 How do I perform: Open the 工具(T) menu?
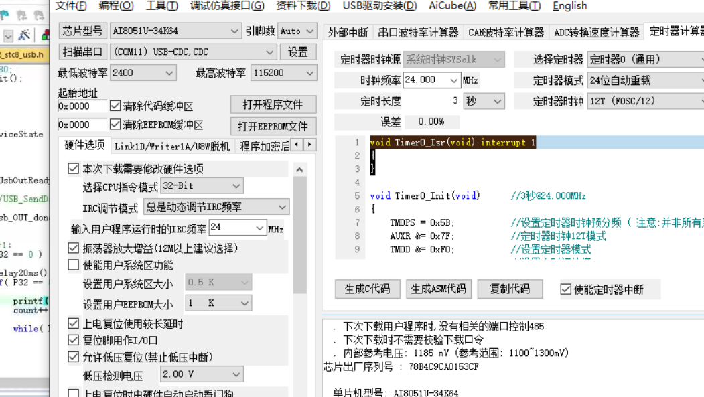[x=161, y=6]
